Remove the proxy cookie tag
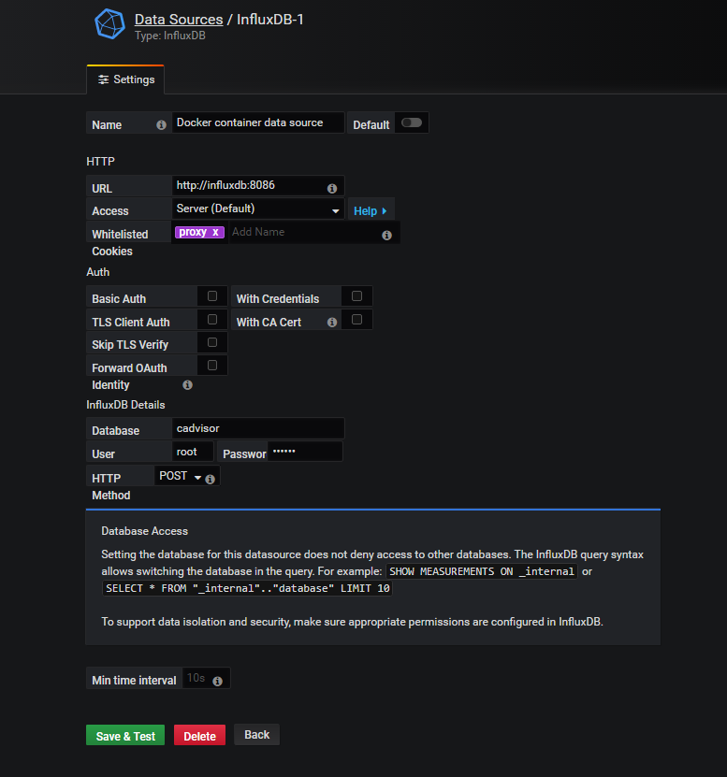The height and width of the screenshot is (777, 727). [x=215, y=232]
